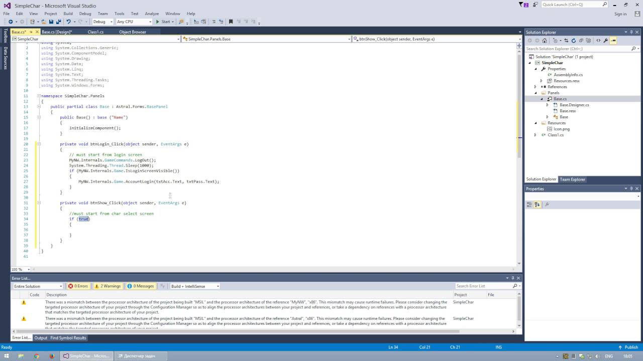643x361 pixels.
Task: Open the Analyze menu
Action: click(x=152, y=14)
